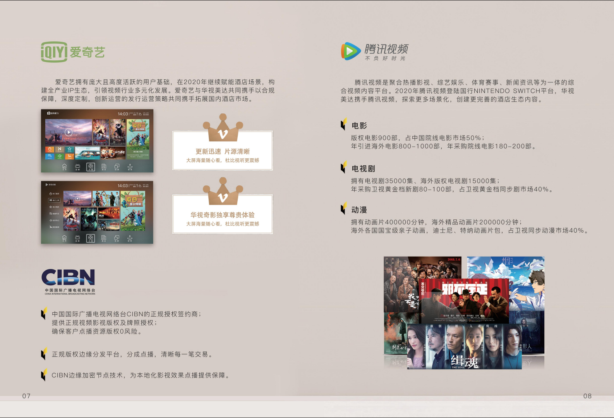Click the anchor icon in tile-grid screen's nav bar

tap(130, 167)
